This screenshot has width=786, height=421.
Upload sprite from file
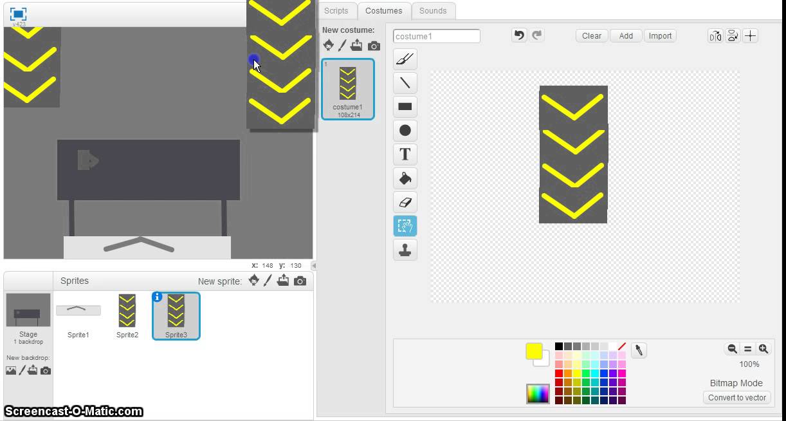(283, 280)
